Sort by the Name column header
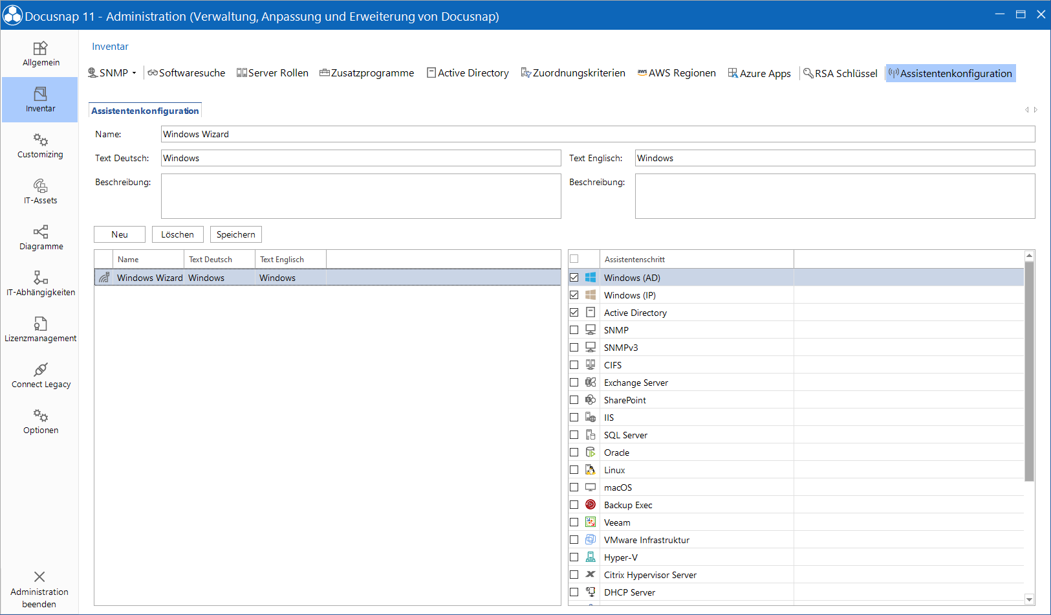This screenshot has width=1051, height=615. tap(149, 259)
